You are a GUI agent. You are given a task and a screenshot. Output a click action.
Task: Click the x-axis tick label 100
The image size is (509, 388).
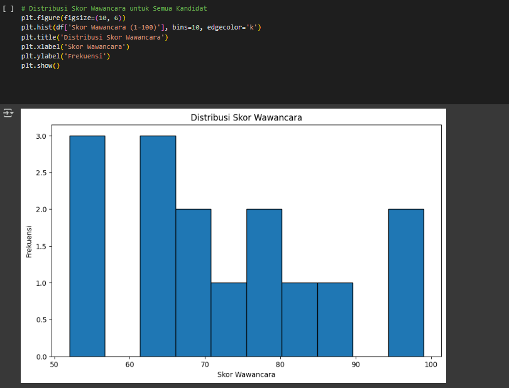point(431,364)
